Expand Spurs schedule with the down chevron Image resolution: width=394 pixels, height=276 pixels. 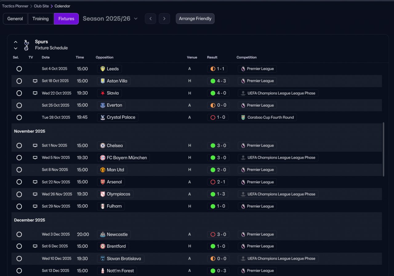tap(16, 48)
